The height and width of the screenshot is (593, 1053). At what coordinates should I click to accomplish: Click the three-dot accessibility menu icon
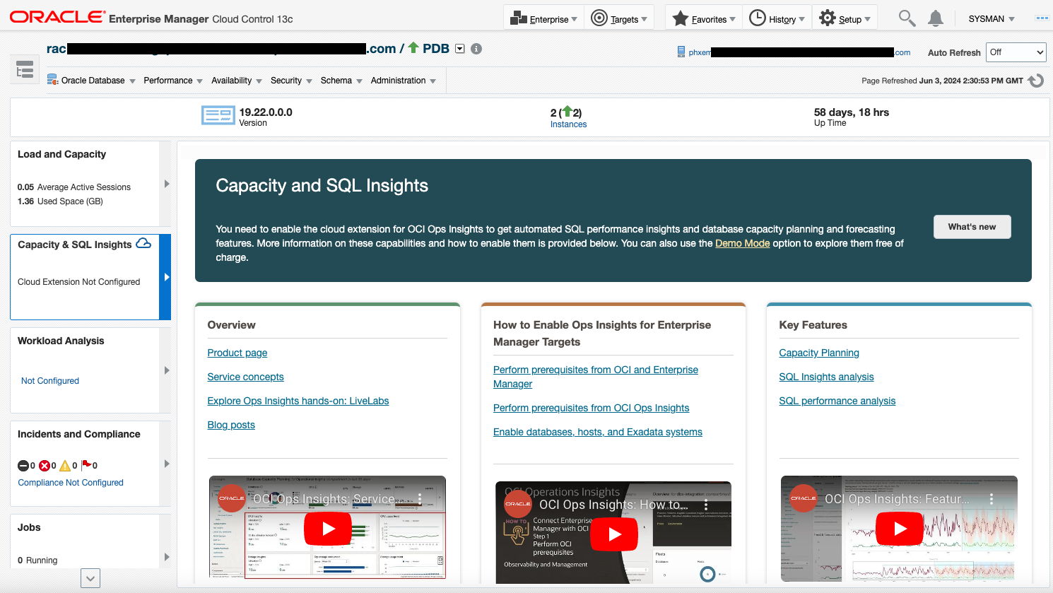pyautogui.click(x=1042, y=18)
